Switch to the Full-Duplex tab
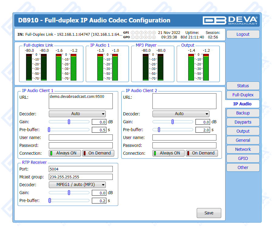This screenshot has width=274, height=235. (x=243, y=95)
